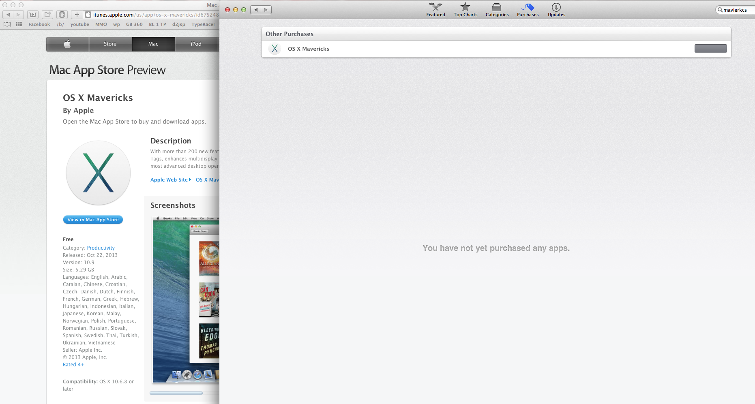Select the Mac tab on Apple's website

coord(153,44)
